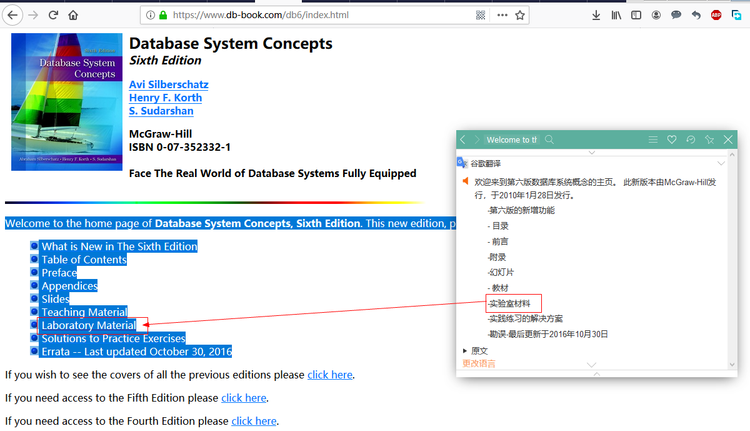Open the Teaching Material link
Image resolution: width=750 pixels, height=431 pixels.
click(84, 312)
